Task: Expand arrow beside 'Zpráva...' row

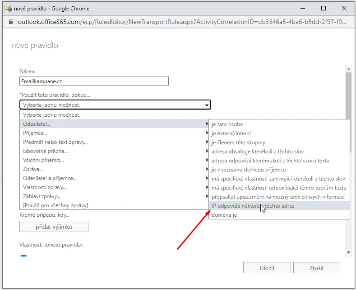Action: coord(207,169)
